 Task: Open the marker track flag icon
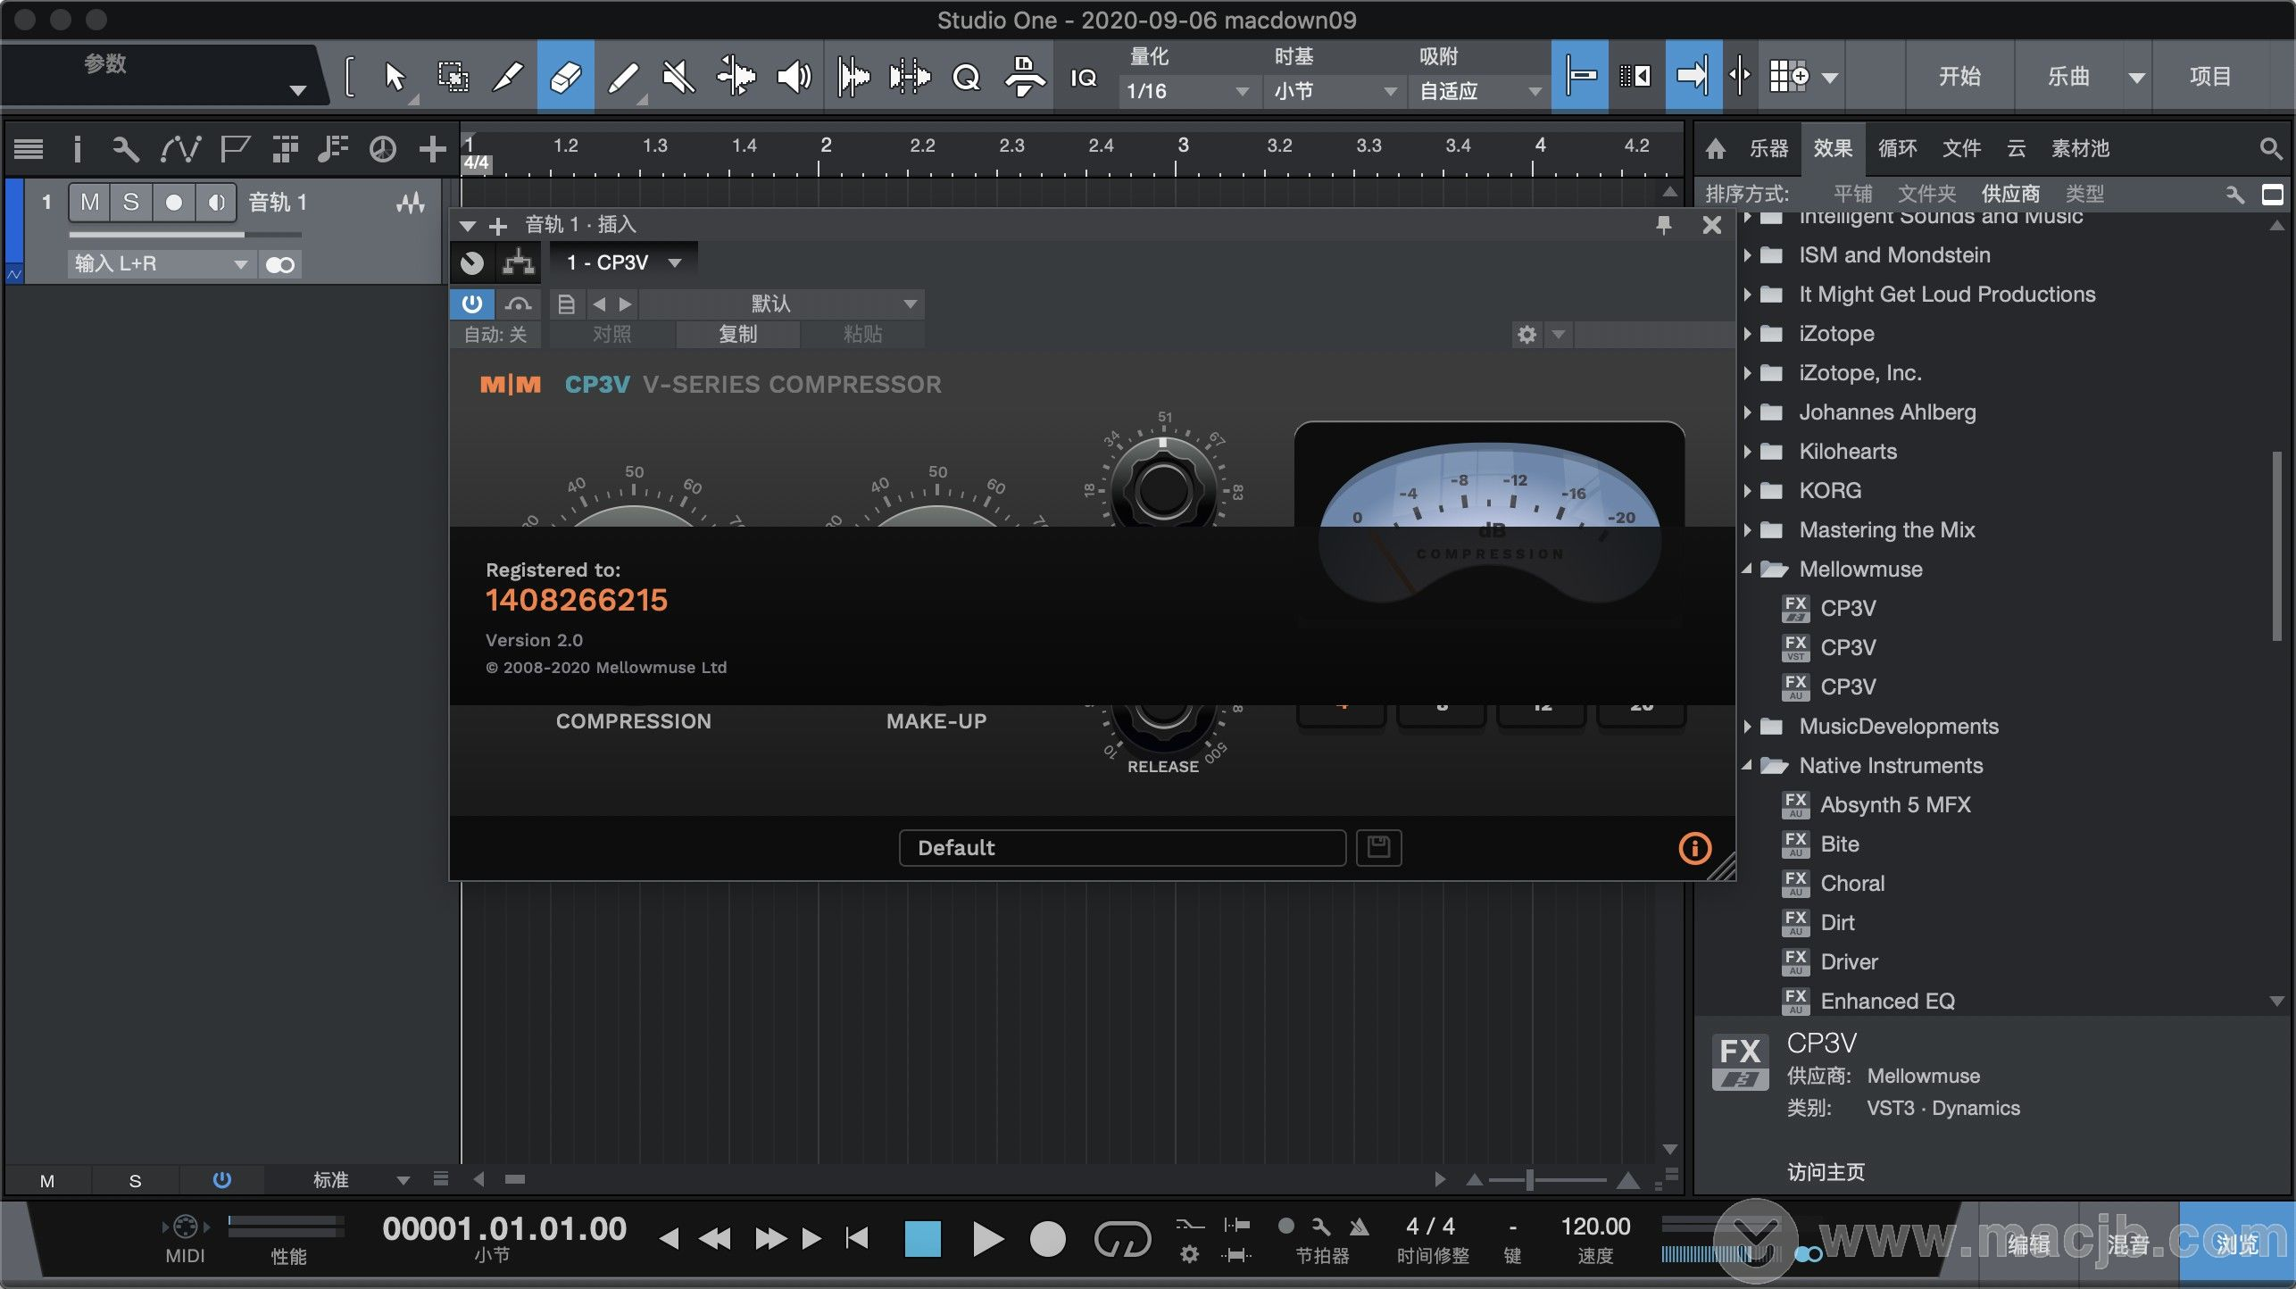point(235,149)
